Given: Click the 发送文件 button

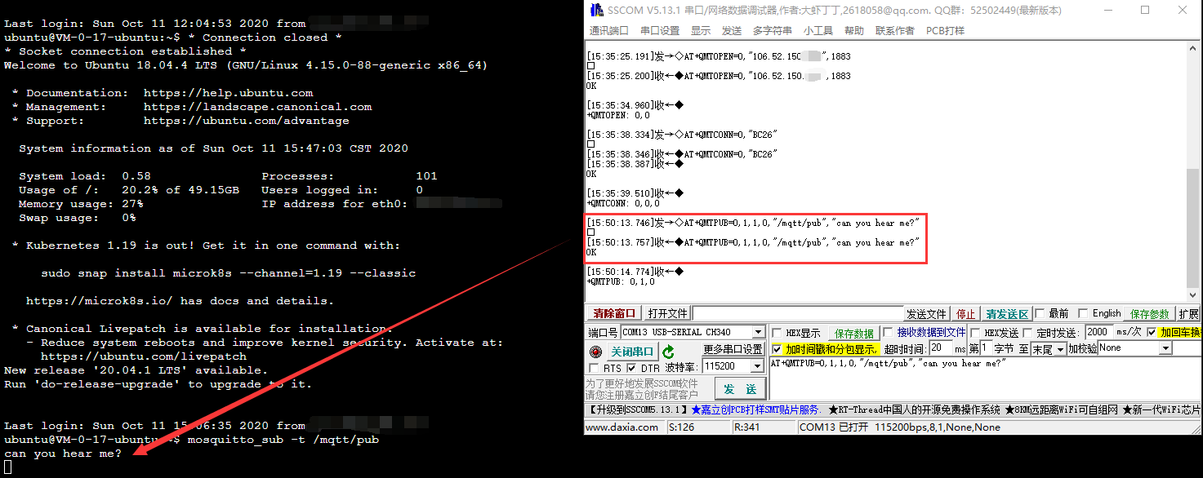Looking at the screenshot, I should 926,314.
